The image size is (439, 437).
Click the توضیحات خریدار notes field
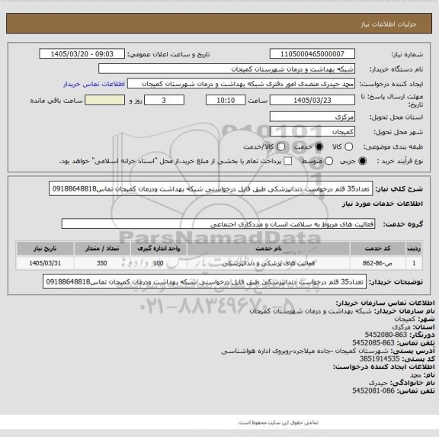point(205,281)
